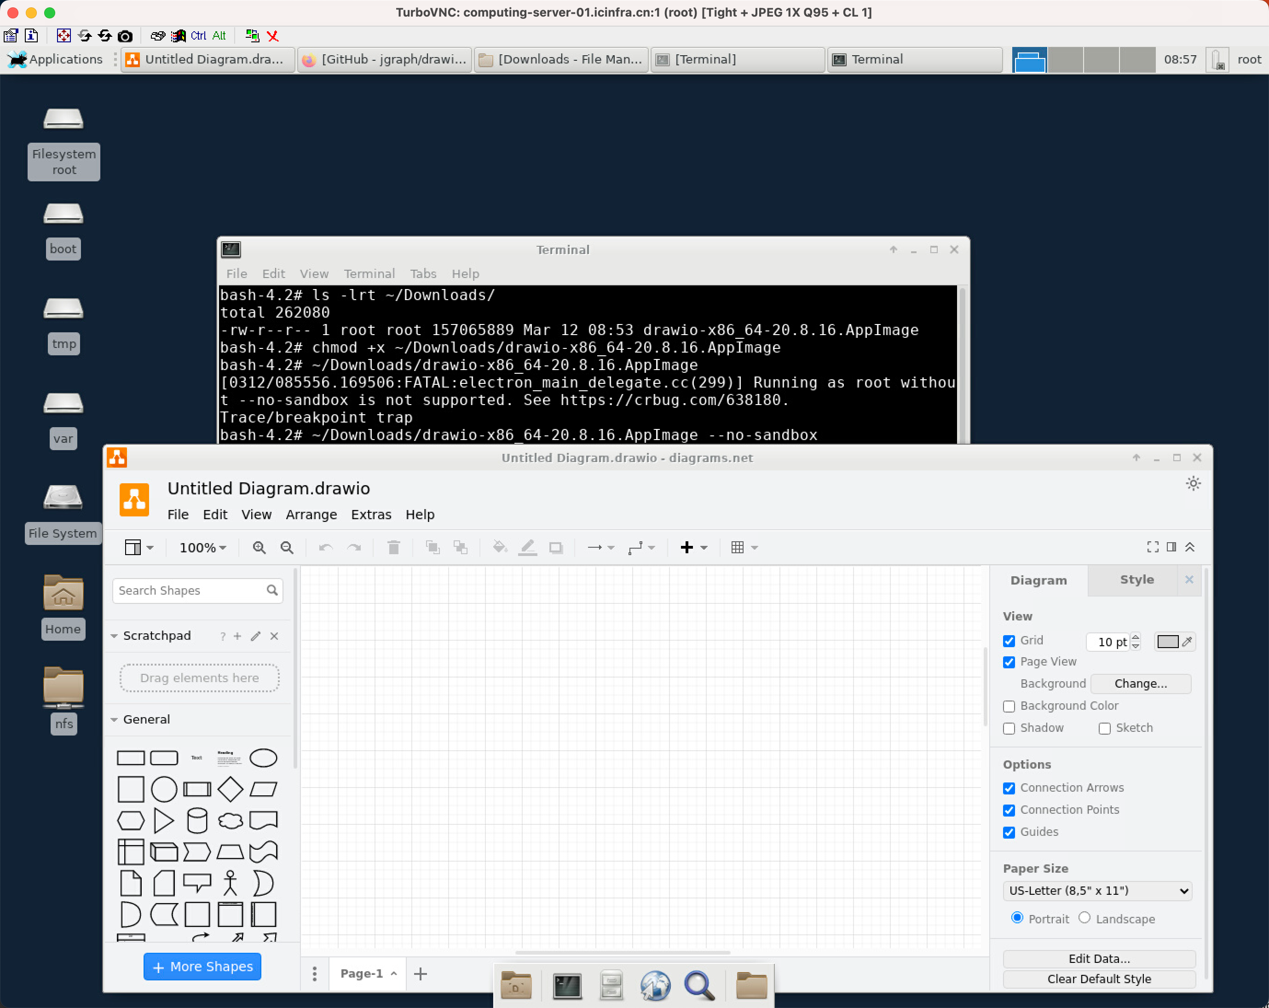Viewport: 1269px width, 1008px height.
Task: Open the pages menu three-dot icon
Action: (x=314, y=974)
